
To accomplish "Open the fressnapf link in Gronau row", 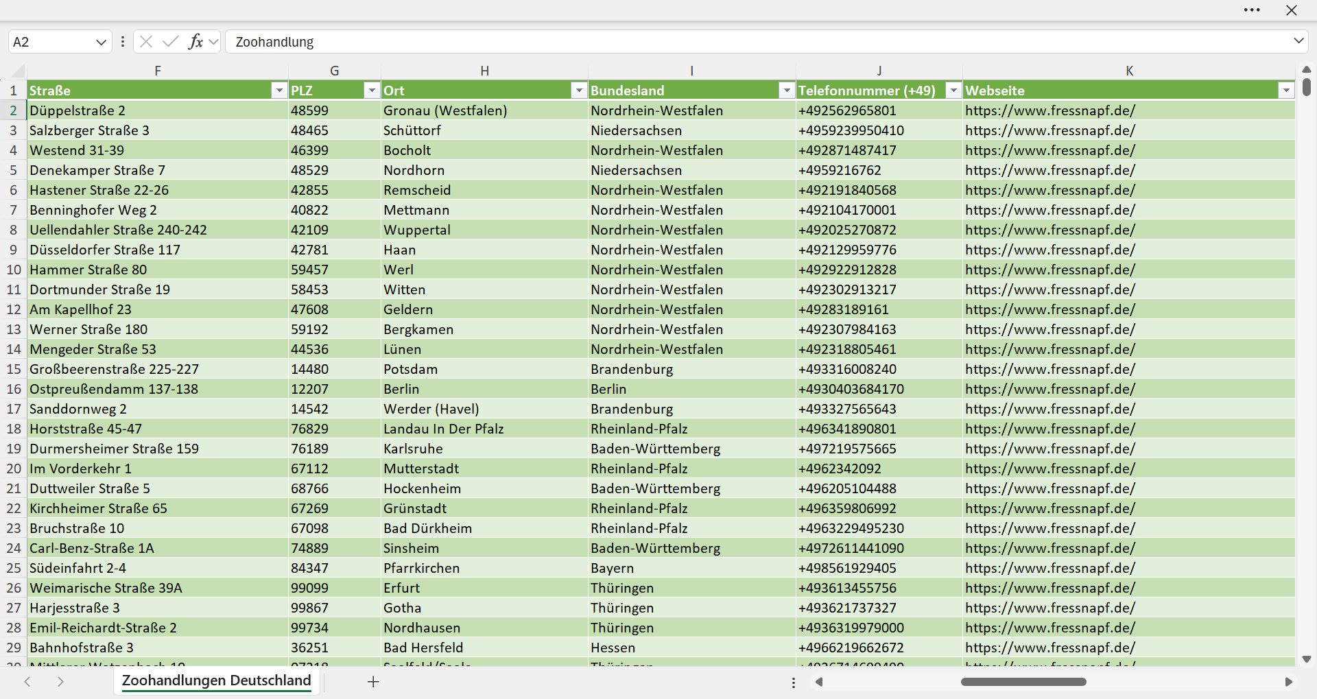I will (1049, 110).
